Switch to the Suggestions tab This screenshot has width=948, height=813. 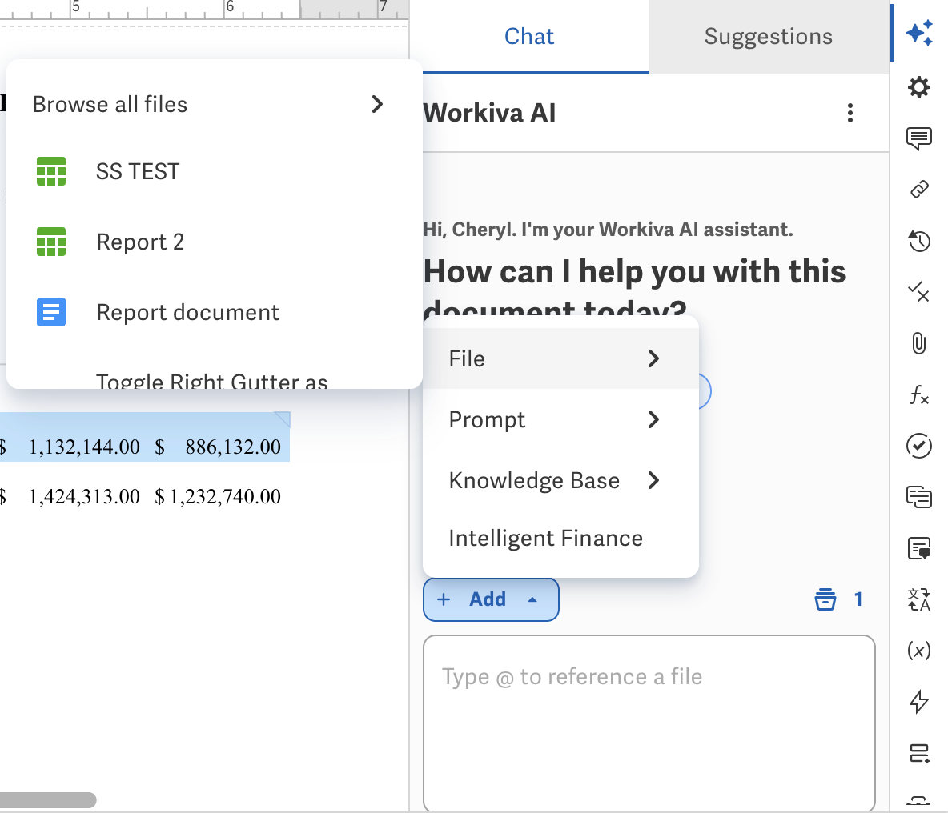769,36
